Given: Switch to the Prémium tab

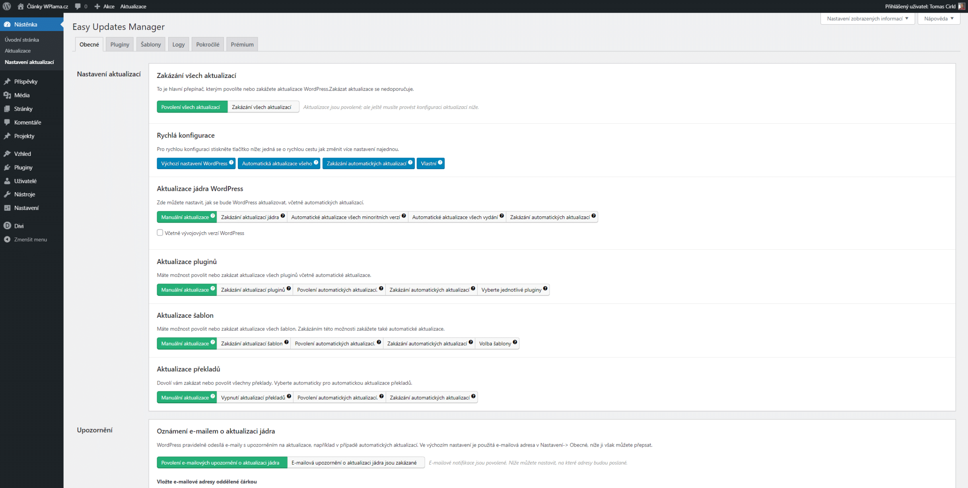Looking at the screenshot, I should pos(242,44).
